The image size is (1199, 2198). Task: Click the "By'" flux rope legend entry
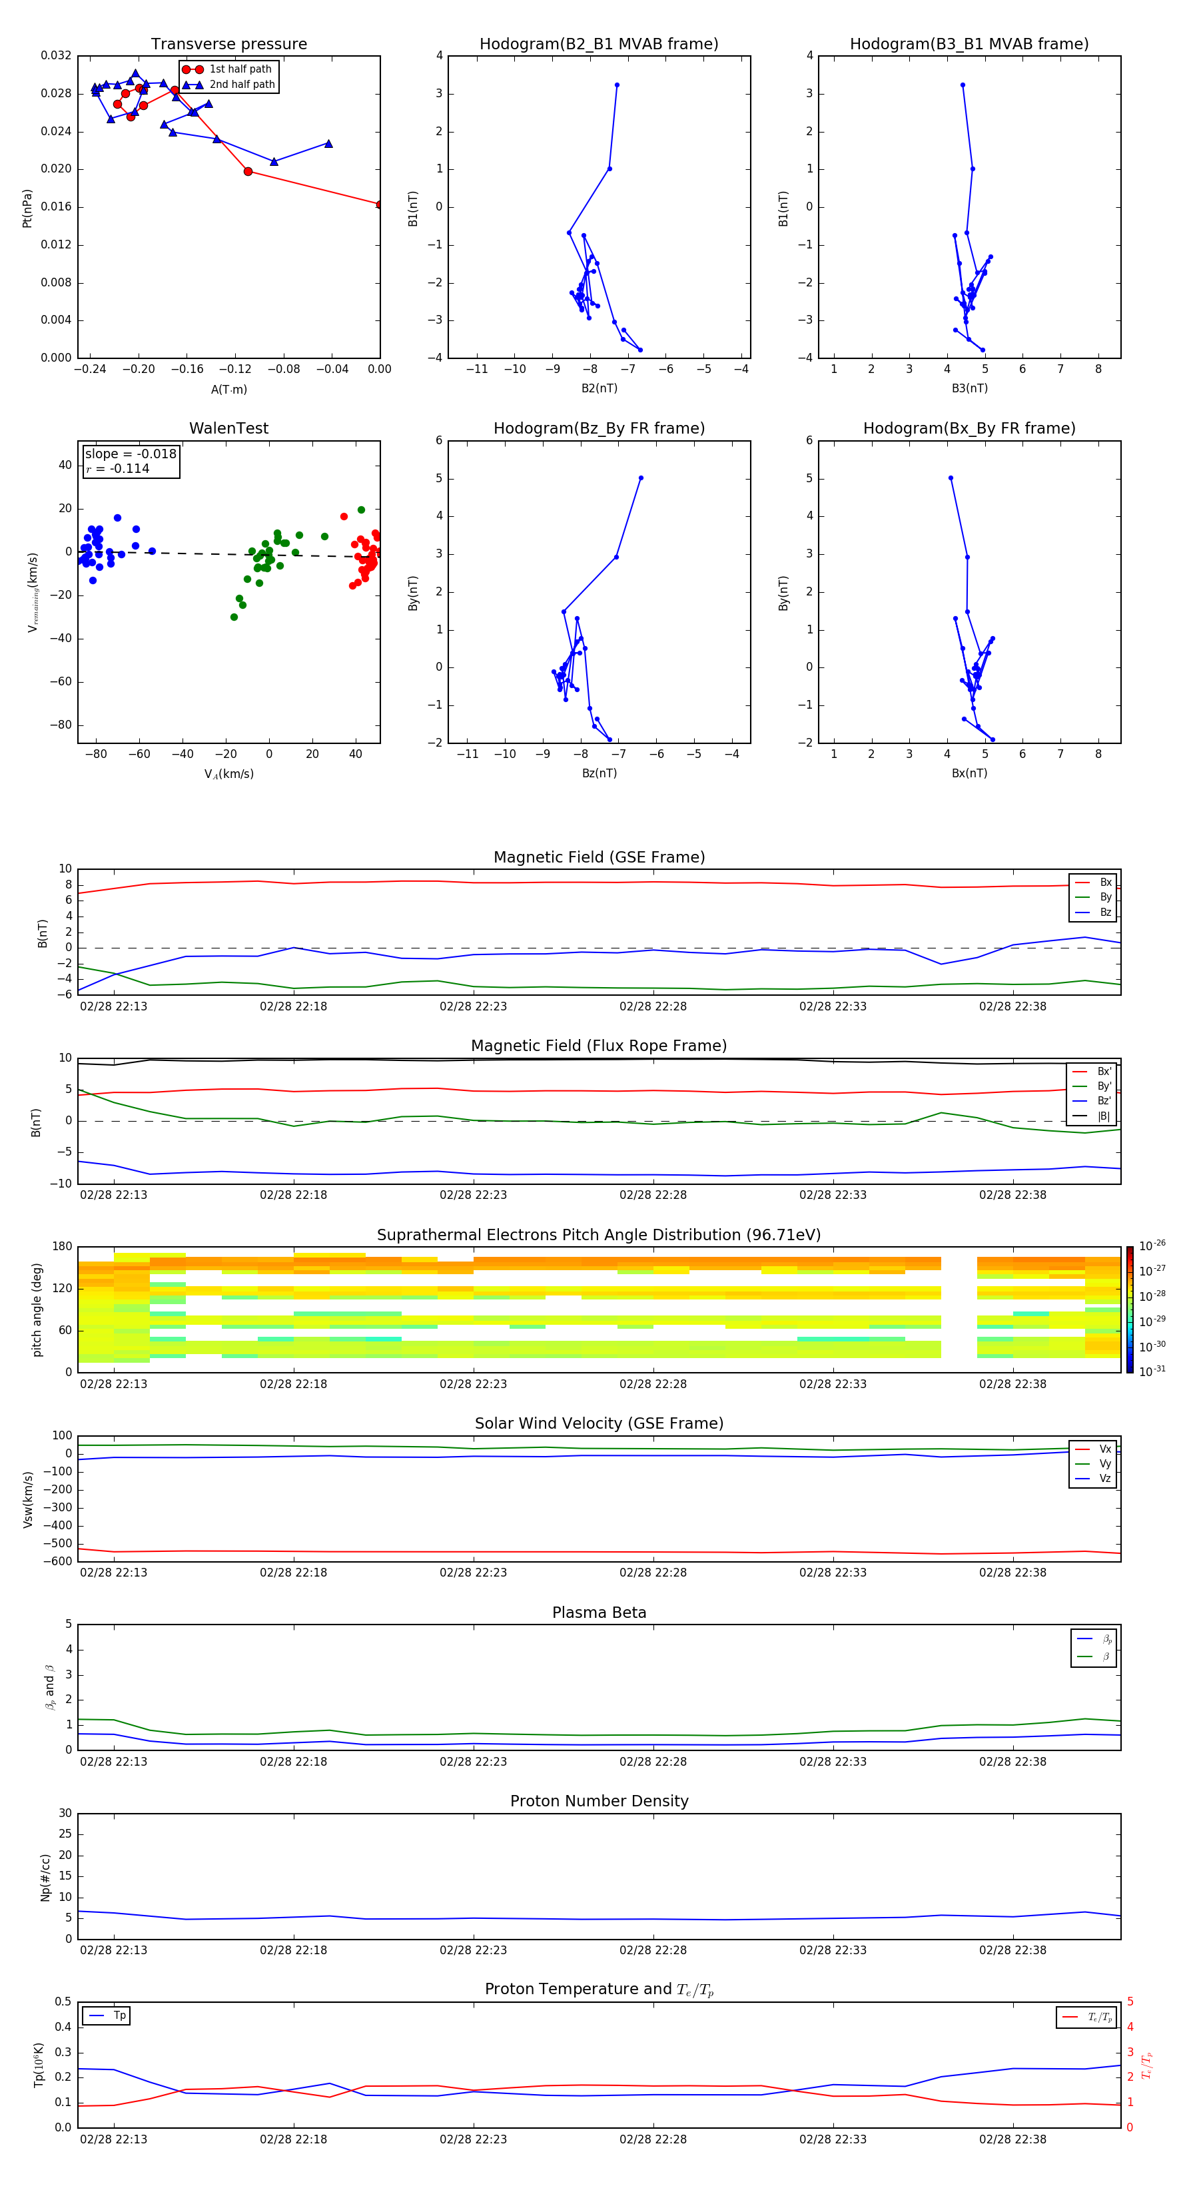click(1092, 1086)
